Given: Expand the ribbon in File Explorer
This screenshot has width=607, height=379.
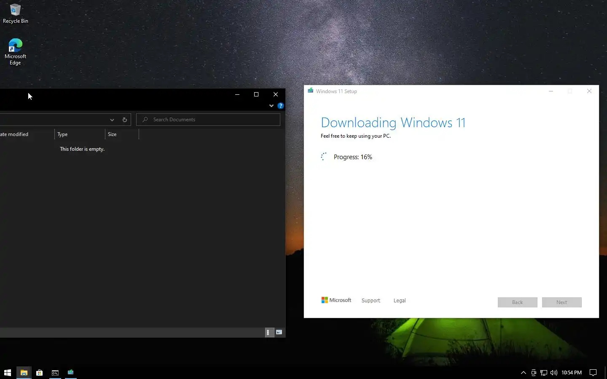Looking at the screenshot, I should (x=271, y=106).
